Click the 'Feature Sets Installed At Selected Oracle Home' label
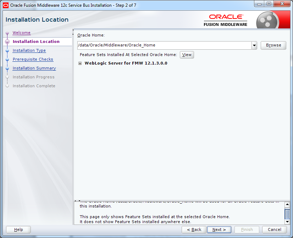 [128, 55]
